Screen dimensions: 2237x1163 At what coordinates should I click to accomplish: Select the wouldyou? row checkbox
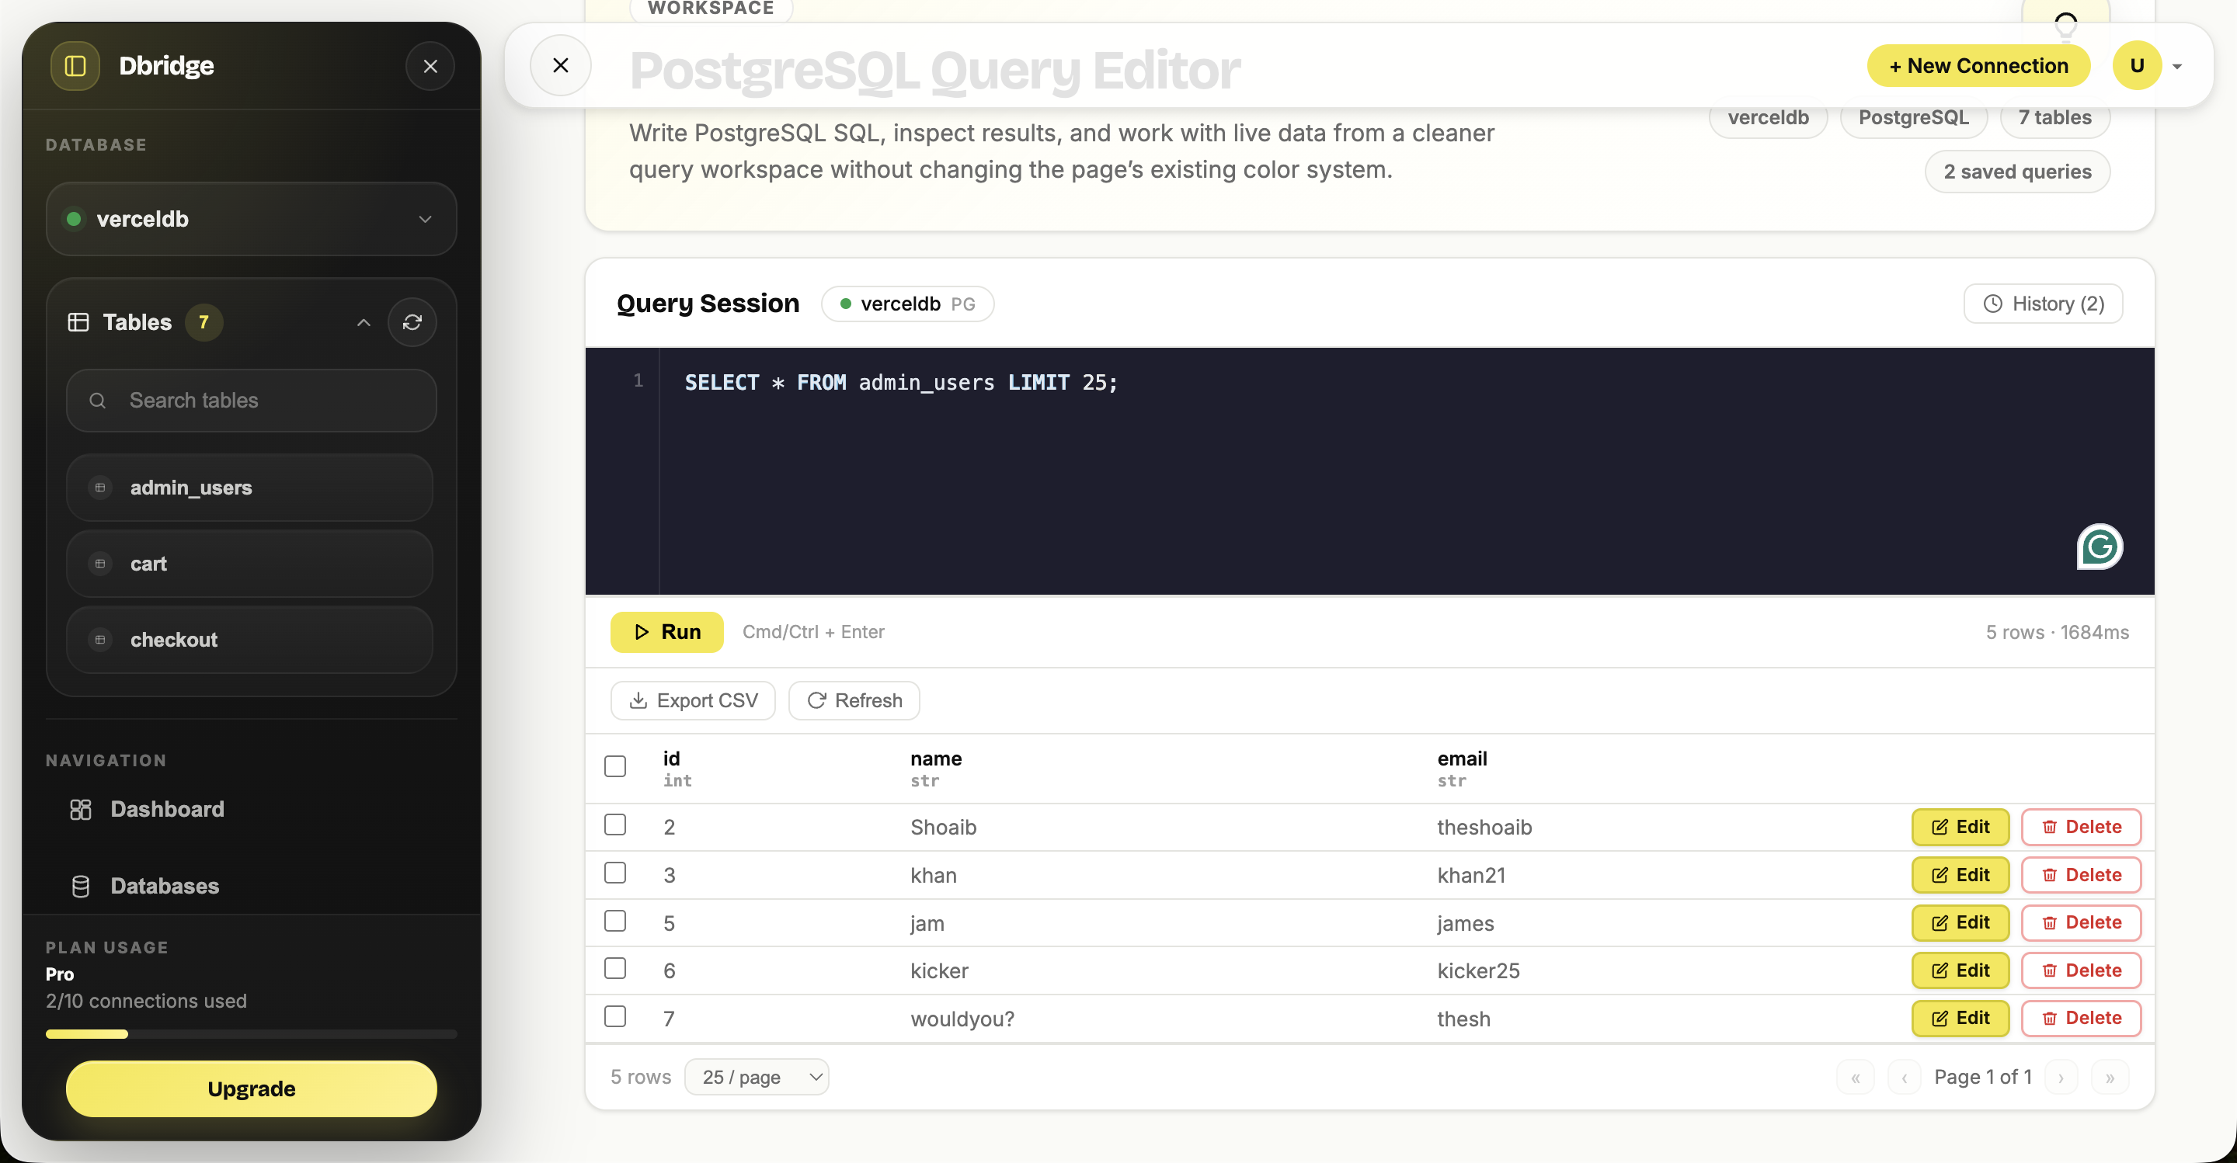[x=615, y=1016]
